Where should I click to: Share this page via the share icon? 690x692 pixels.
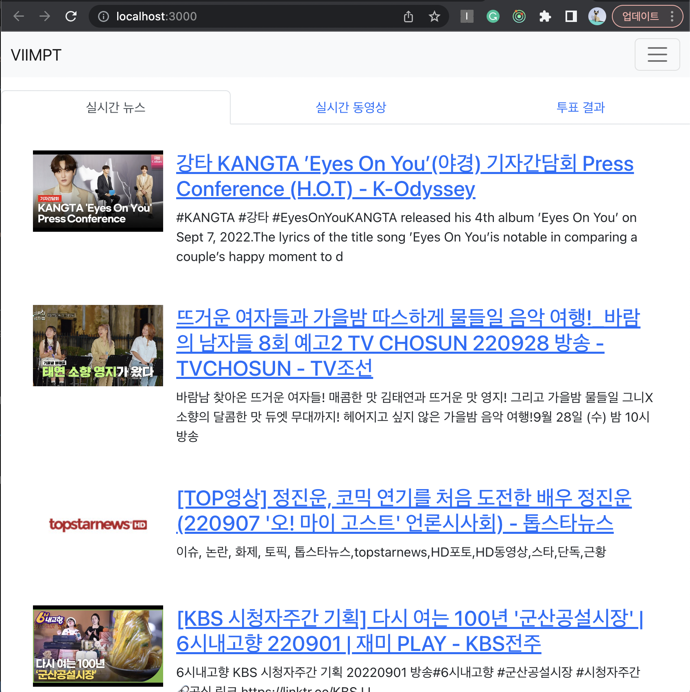[x=408, y=16]
